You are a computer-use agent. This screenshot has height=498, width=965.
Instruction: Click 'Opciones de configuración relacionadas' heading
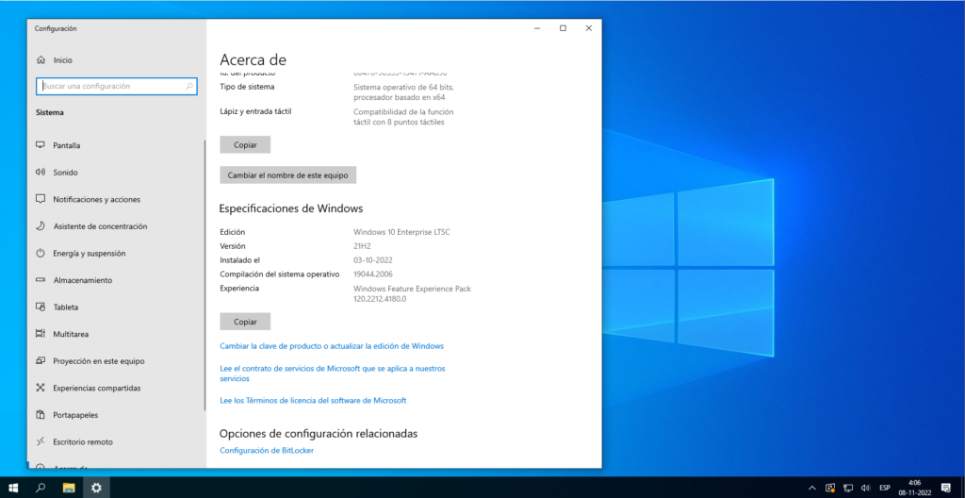click(319, 434)
